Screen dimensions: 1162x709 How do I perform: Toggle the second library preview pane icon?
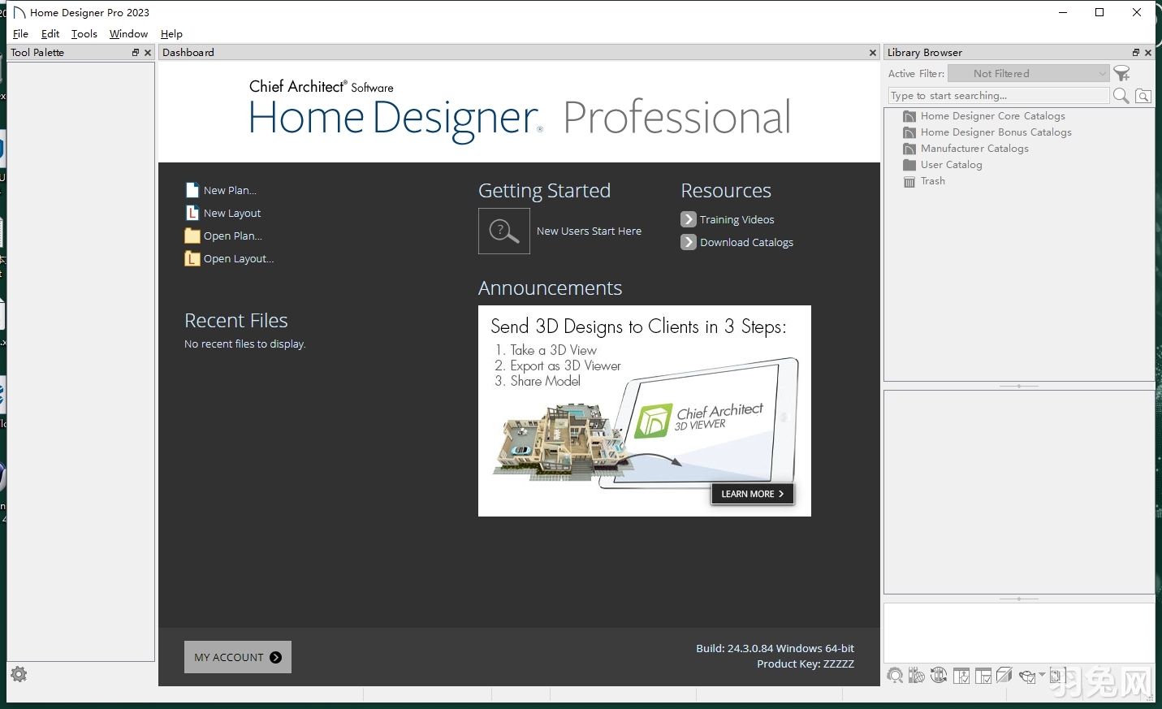click(983, 676)
